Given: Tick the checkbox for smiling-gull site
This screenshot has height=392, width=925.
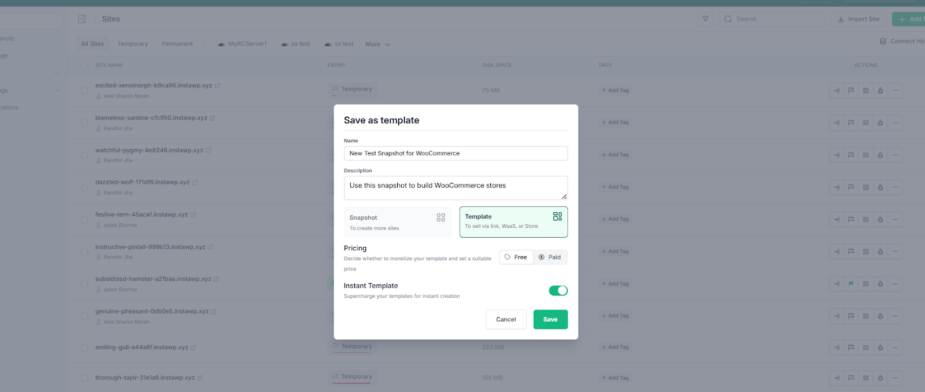Looking at the screenshot, I should pyautogui.click(x=84, y=347).
